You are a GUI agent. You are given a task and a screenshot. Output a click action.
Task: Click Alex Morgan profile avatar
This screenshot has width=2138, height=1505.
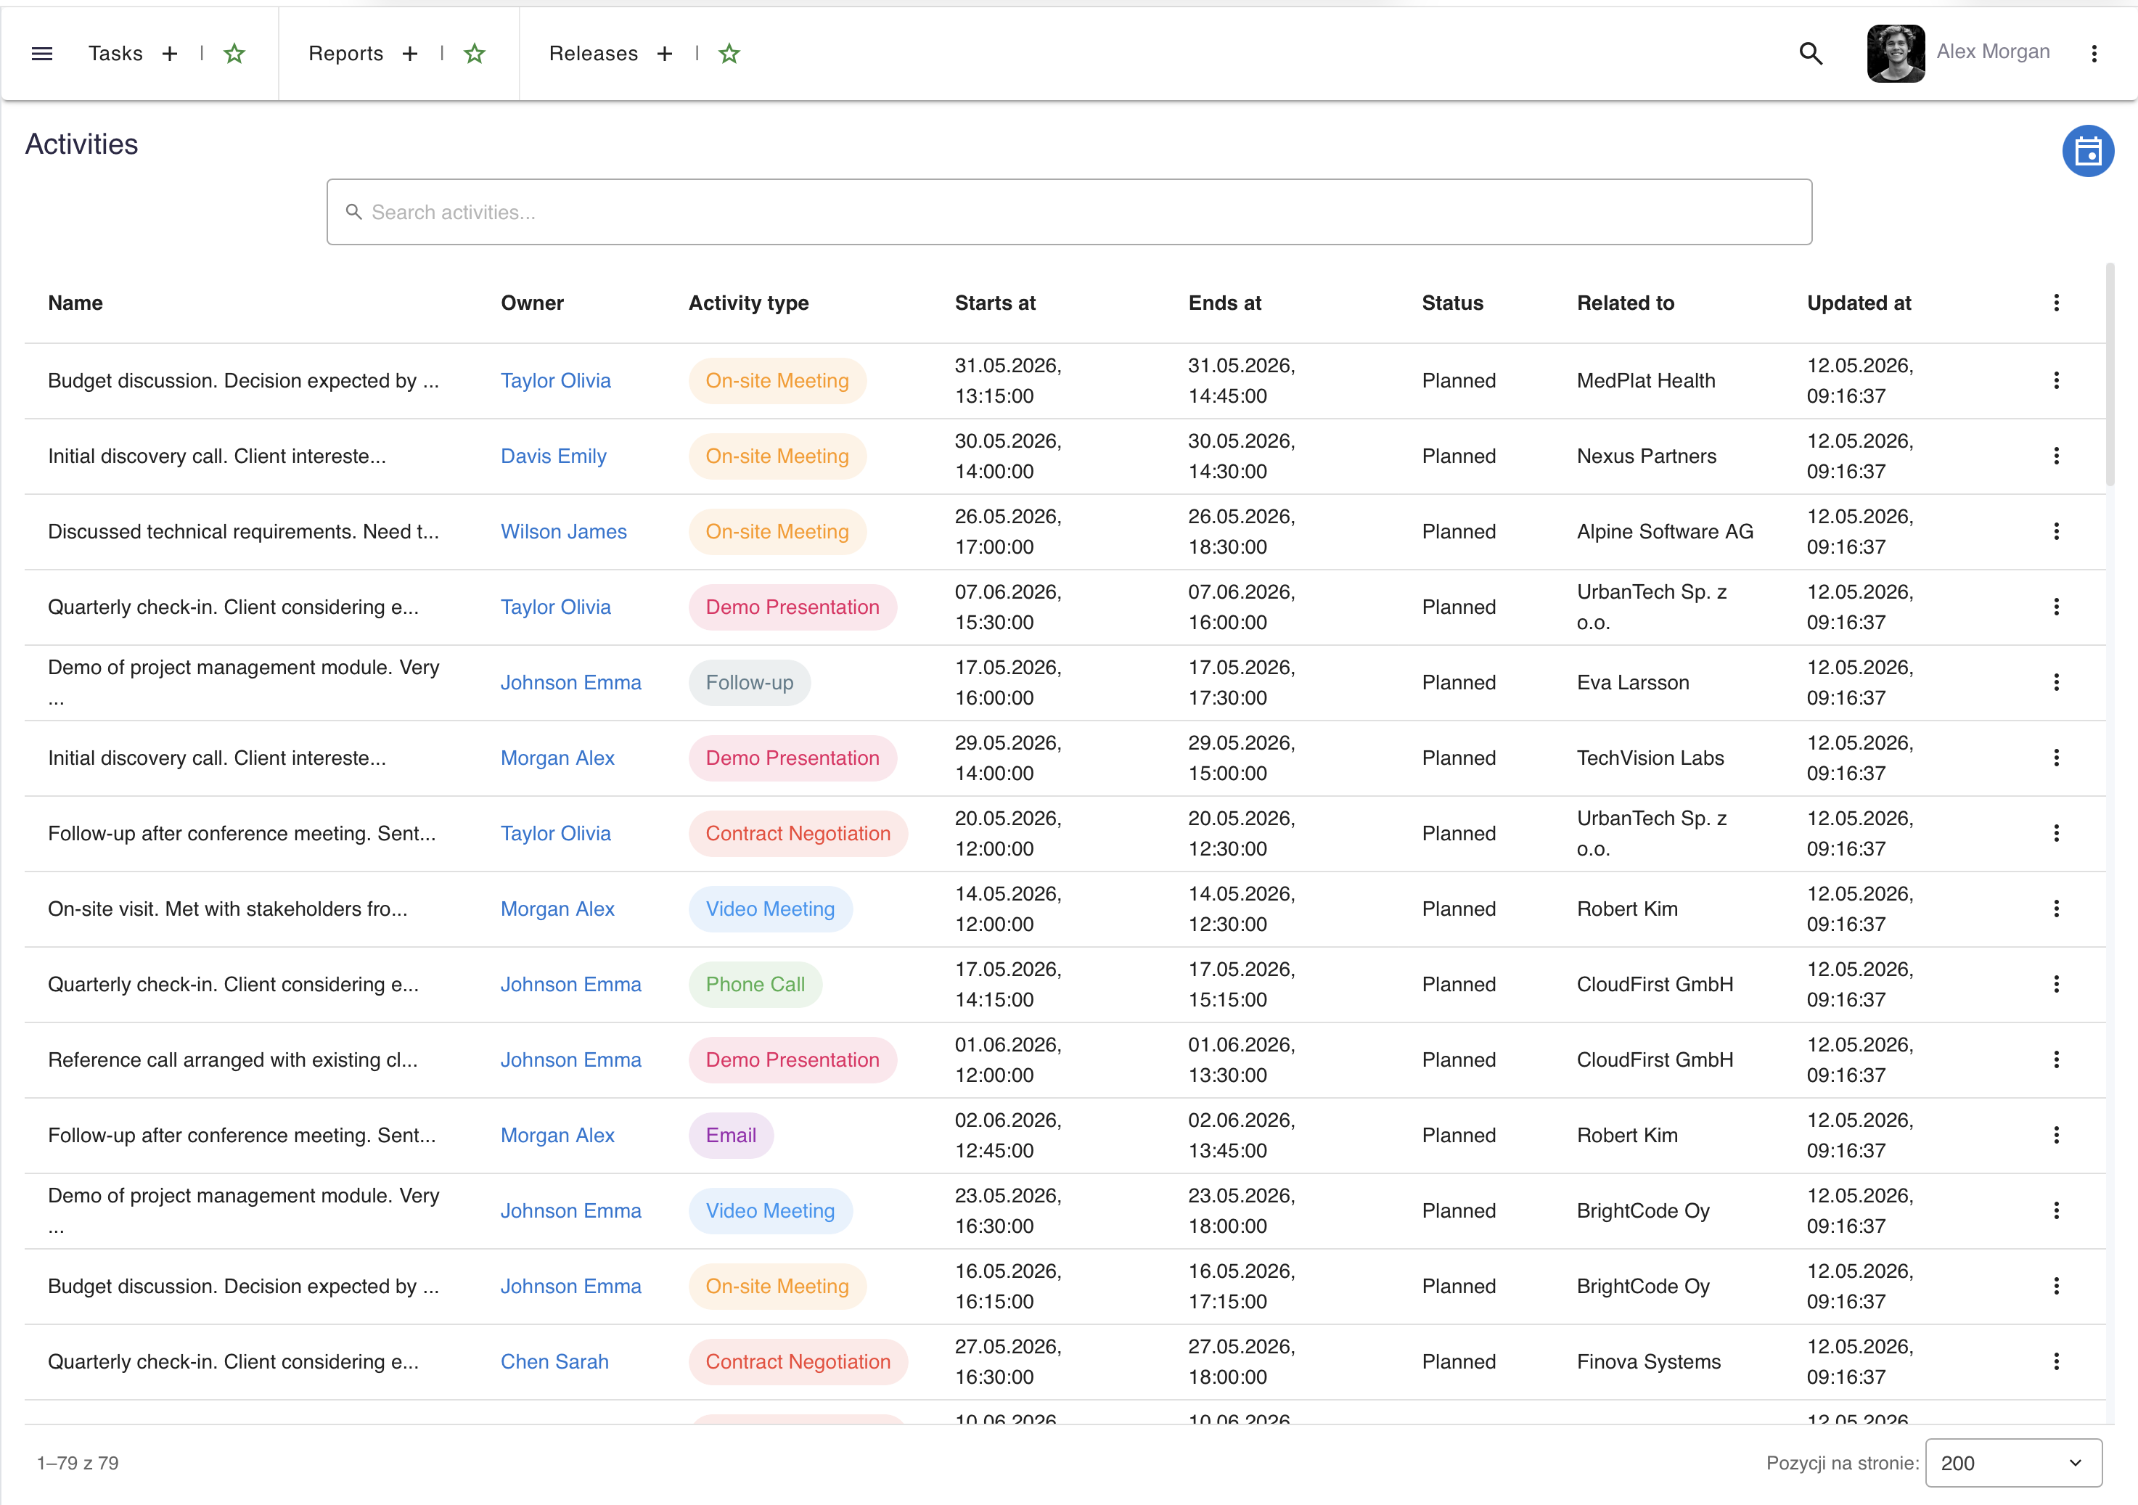click(x=1895, y=53)
